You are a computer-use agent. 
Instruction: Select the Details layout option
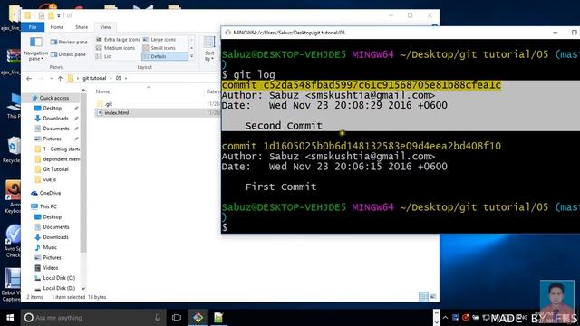tap(165, 56)
